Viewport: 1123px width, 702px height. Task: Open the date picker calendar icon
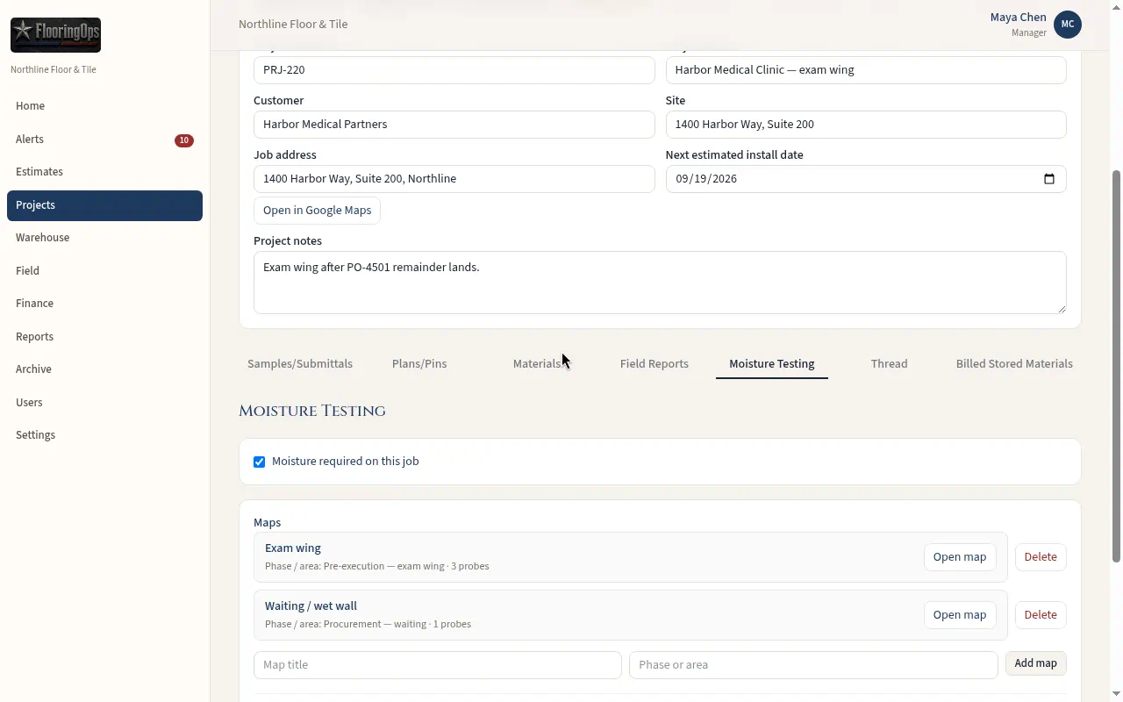(1048, 179)
